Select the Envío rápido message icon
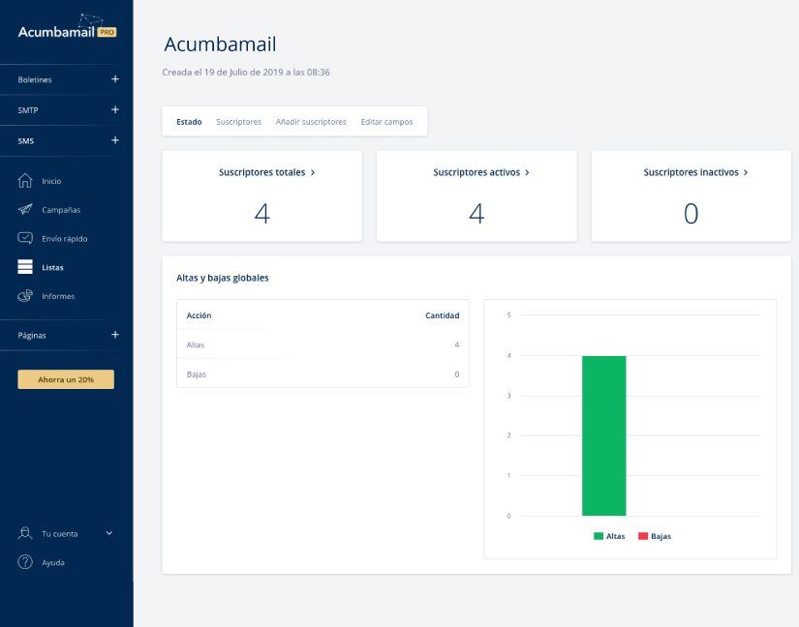This screenshot has width=799, height=627. click(25, 238)
